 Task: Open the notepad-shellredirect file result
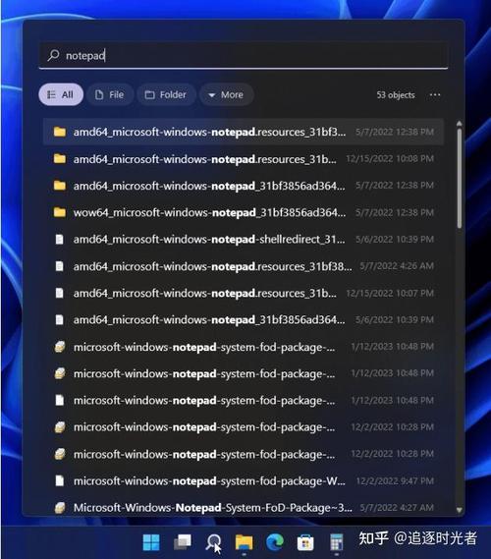pos(244,239)
